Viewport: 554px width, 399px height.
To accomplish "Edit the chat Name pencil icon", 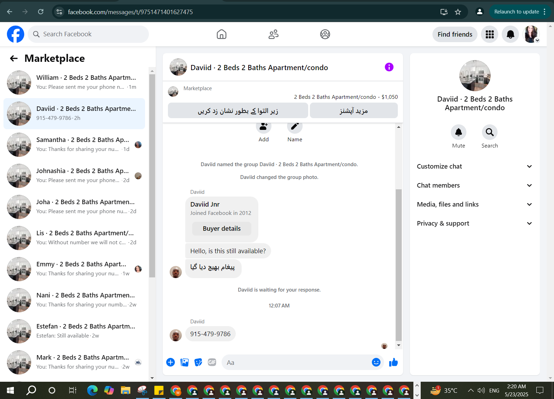I will [295, 127].
